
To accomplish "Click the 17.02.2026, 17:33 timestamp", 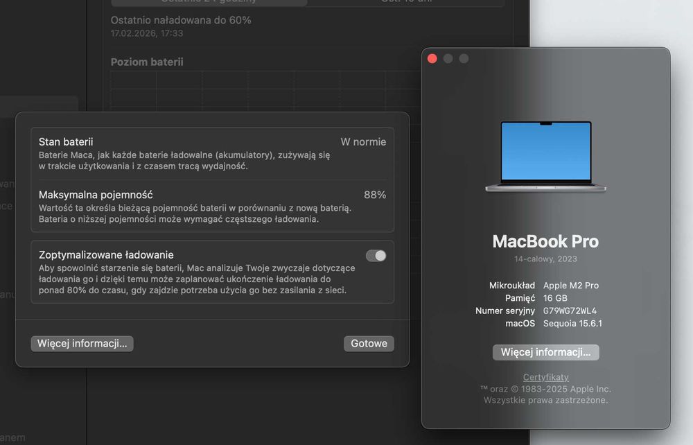I will point(147,33).
